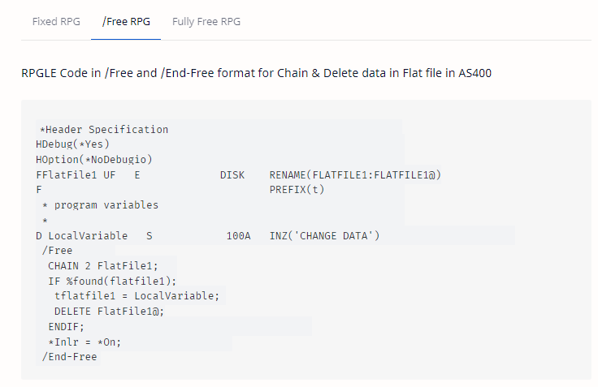598x387 pixels.
Task: Click the 'DELETE FlatFile1@;' line
Action: coord(109,312)
